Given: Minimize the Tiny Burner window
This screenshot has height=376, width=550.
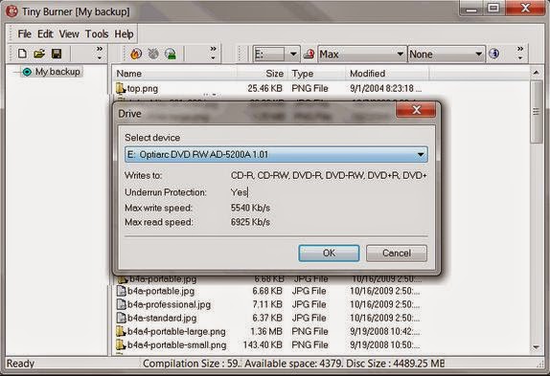Looking at the screenshot, I should 471,8.
